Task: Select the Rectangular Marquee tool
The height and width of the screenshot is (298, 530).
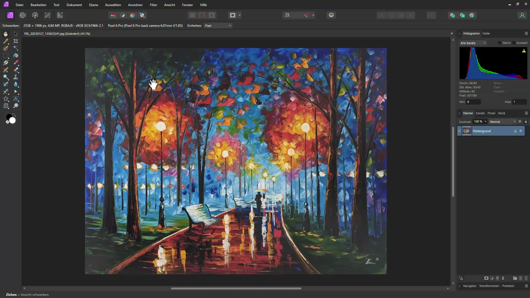Action: [x=6, y=55]
